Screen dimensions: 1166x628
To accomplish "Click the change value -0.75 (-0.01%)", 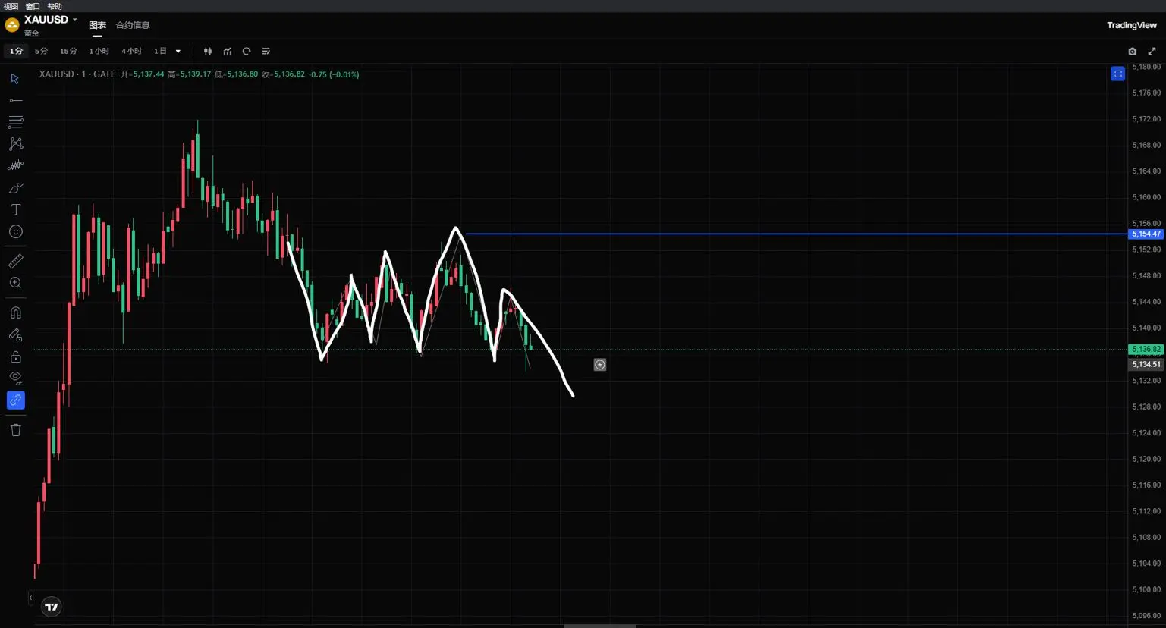I will pos(334,74).
